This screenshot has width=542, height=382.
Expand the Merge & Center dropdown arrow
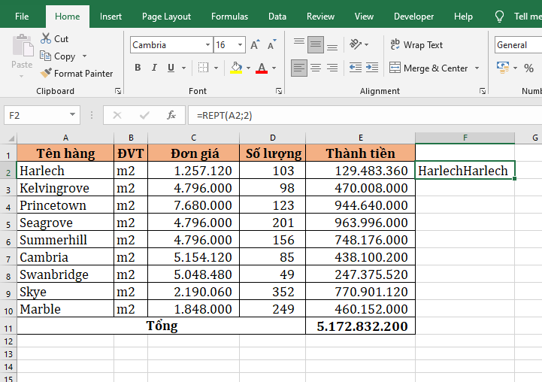[x=476, y=68]
